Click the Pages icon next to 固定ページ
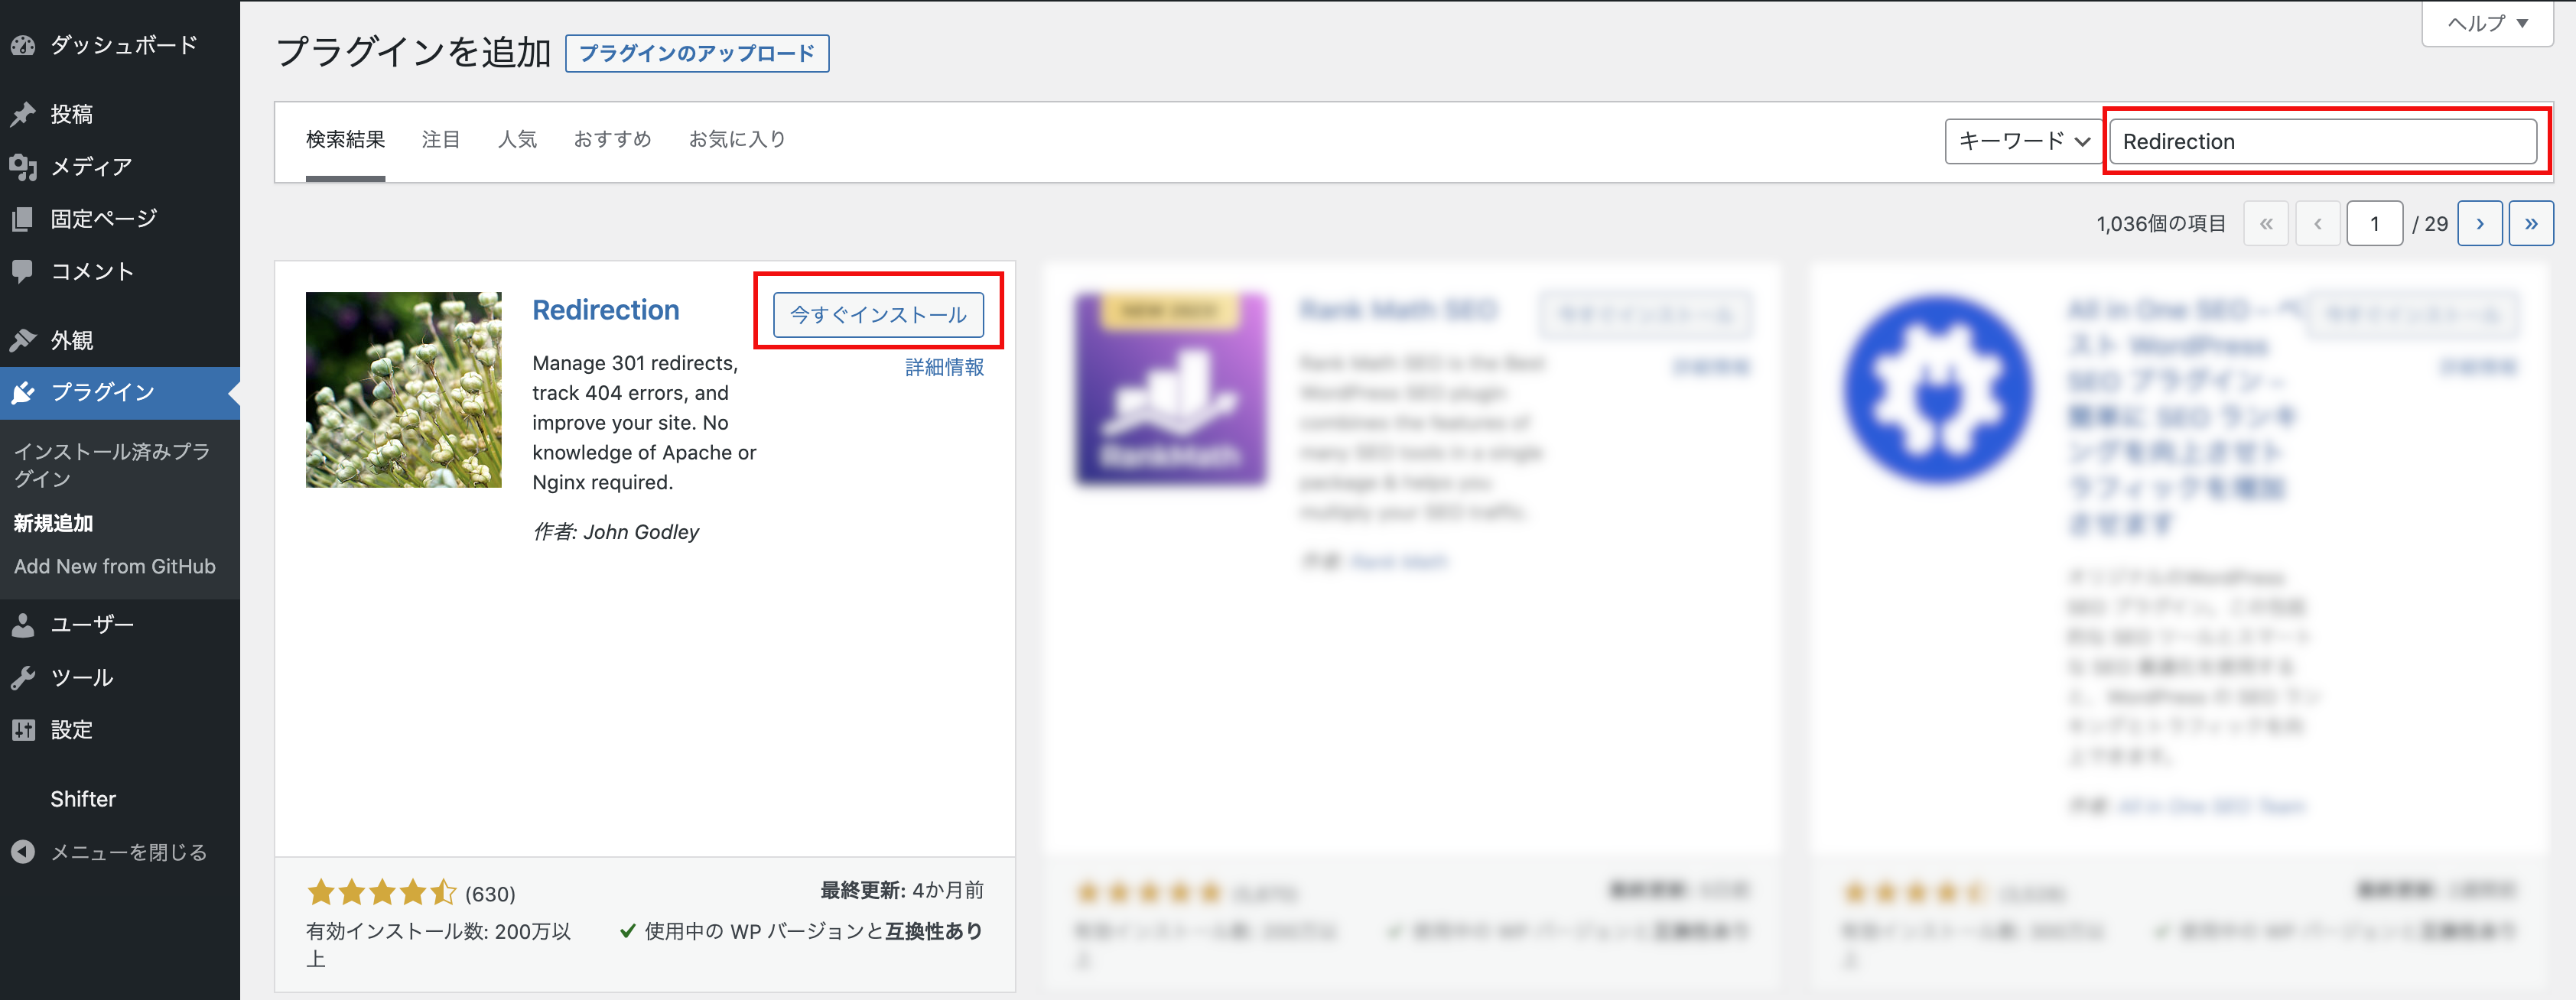This screenshot has height=1000, width=2576. click(x=23, y=219)
